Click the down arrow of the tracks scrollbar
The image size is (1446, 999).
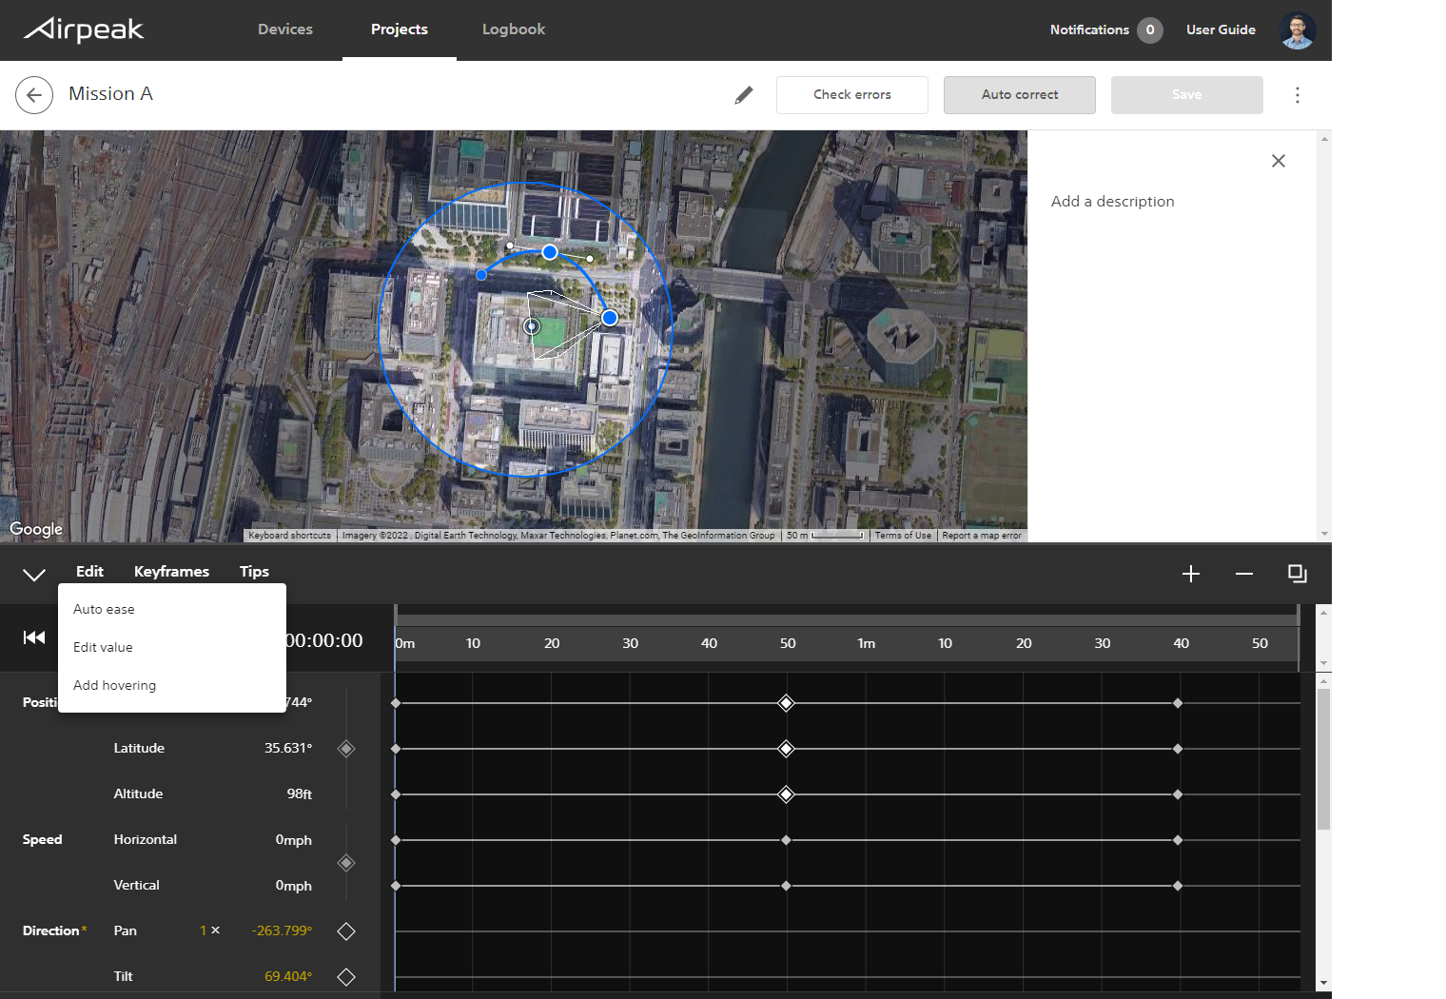pos(1323,983)
